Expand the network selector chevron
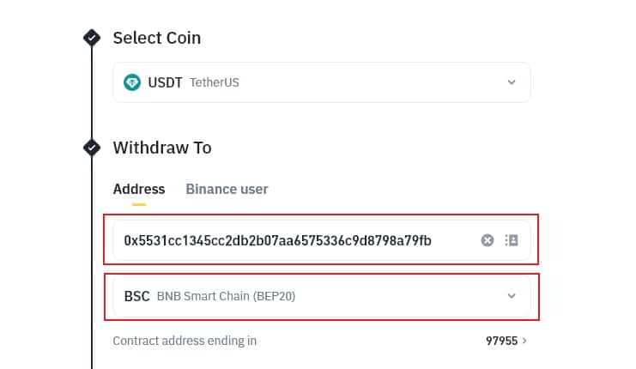 [x=512, y=296]
